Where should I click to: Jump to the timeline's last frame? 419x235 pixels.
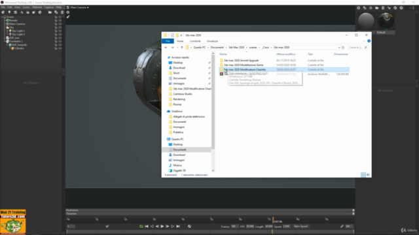178,227
